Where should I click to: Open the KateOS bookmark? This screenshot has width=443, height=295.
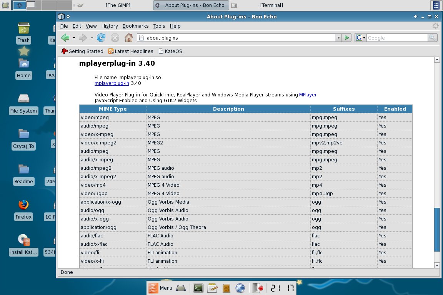click(x=170, y=51)
